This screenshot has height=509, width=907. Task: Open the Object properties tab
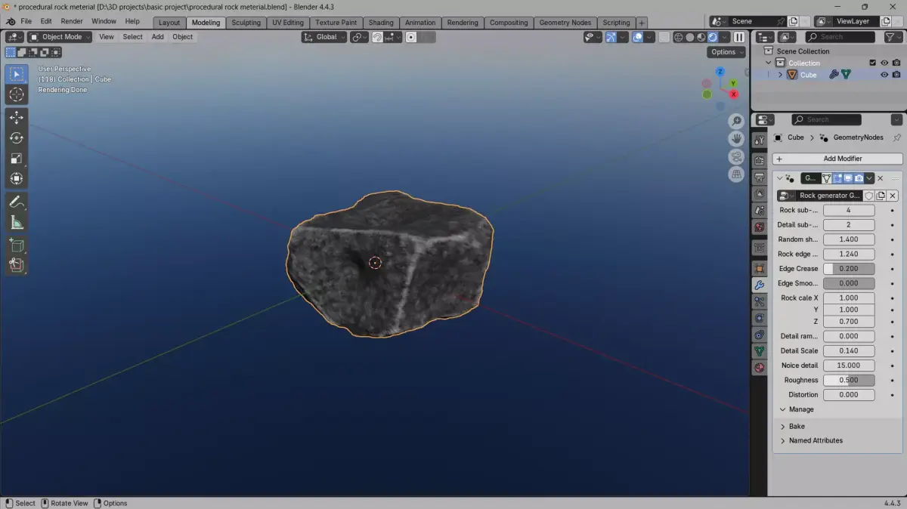[760, 269]
